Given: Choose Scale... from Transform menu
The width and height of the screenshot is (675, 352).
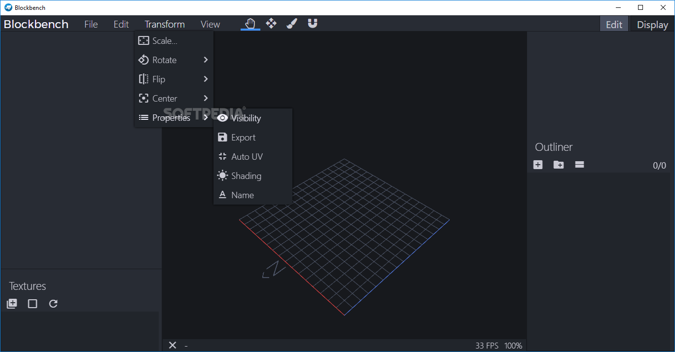Looking at the screenshot, I should pos(174,41).
